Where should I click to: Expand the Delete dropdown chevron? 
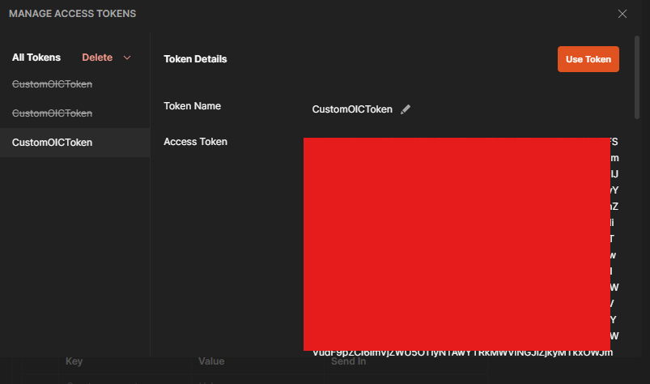pos(127,58)
